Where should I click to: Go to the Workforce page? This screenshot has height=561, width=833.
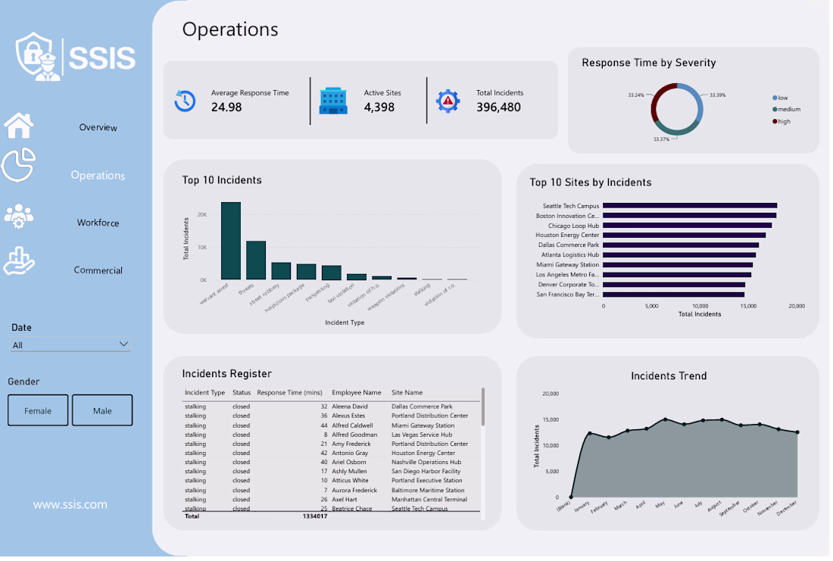tap(98, 223)
